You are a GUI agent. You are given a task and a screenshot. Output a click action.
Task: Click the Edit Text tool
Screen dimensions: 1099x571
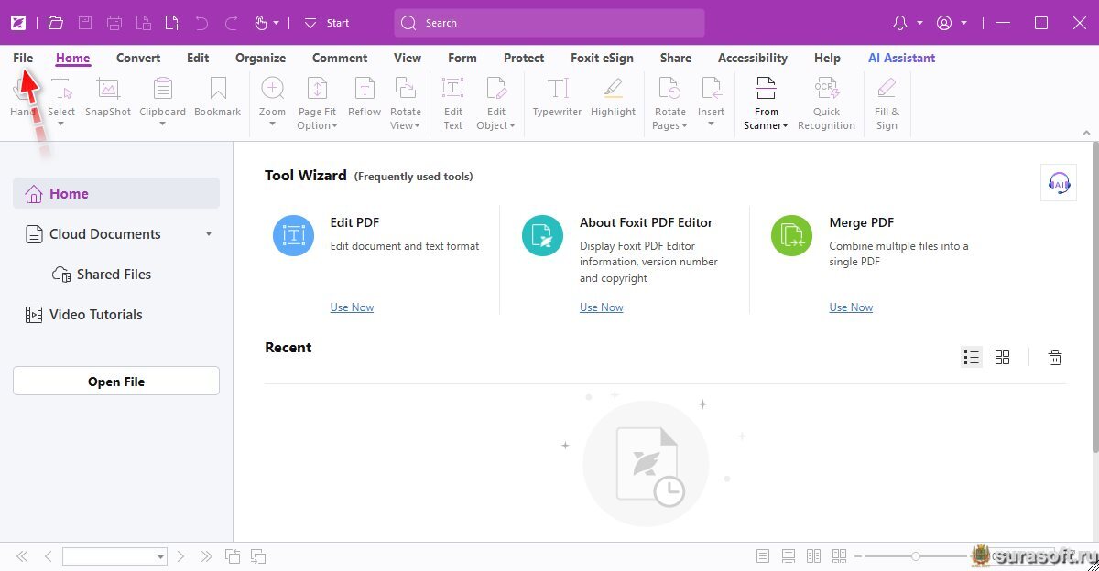point(452,90)
